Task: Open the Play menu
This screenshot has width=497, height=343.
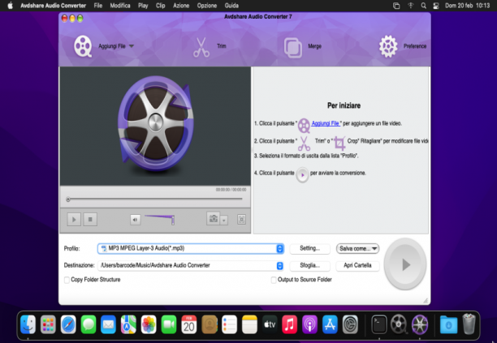Action: click(x=143, y=6)
